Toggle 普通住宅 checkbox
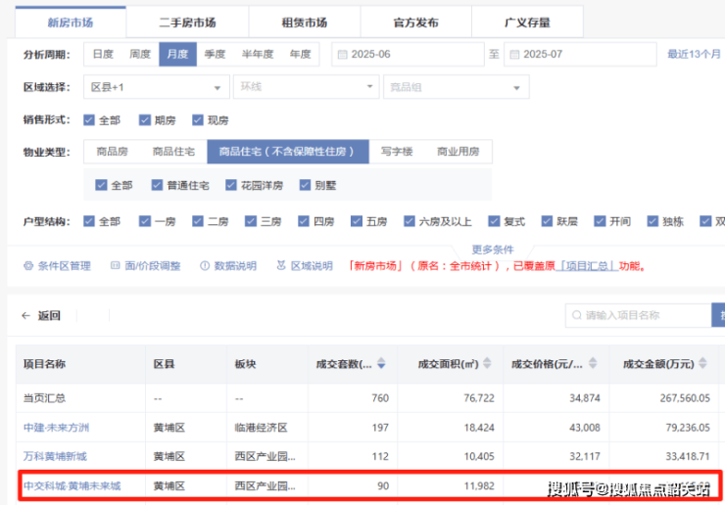Viewport: 725px width, 505px height. (x=157, y=185)
